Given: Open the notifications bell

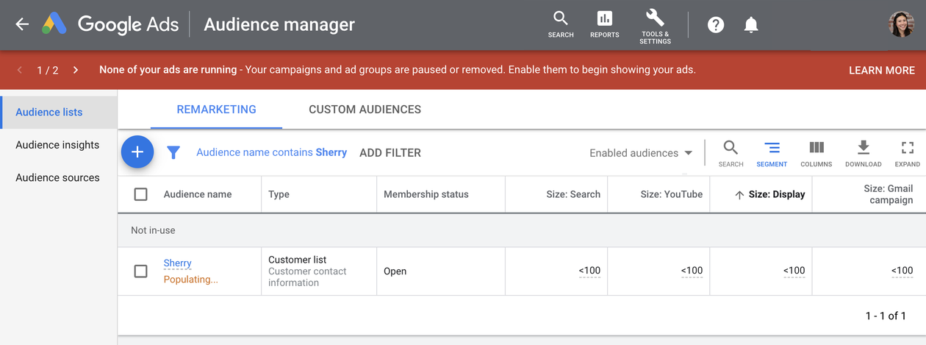Looking at the screenshot, I should [750, 25].
